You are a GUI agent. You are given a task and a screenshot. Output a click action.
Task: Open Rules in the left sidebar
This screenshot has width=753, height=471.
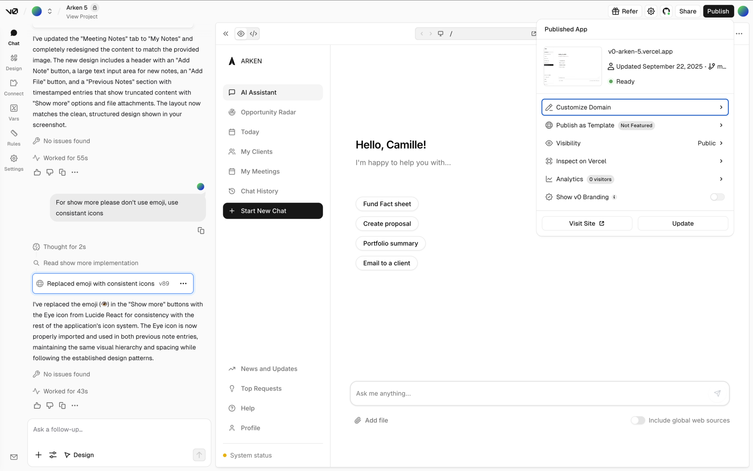[14, 137]
